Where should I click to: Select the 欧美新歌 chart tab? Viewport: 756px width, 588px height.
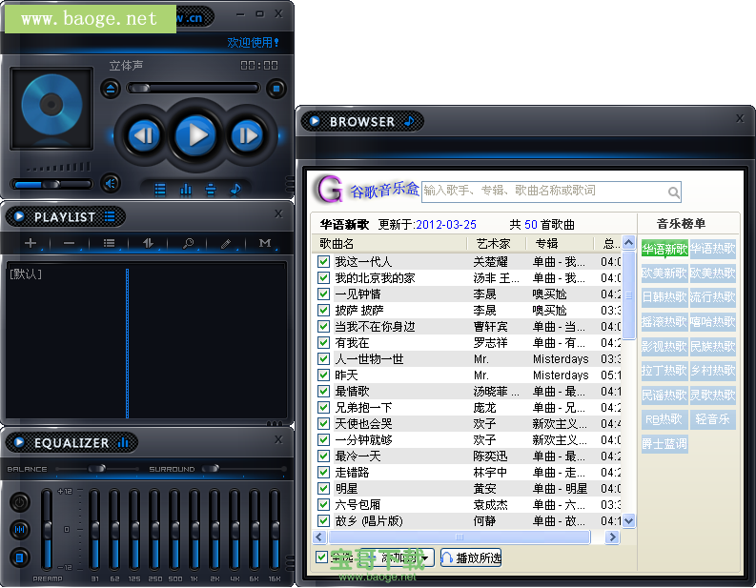click(664, 274)
